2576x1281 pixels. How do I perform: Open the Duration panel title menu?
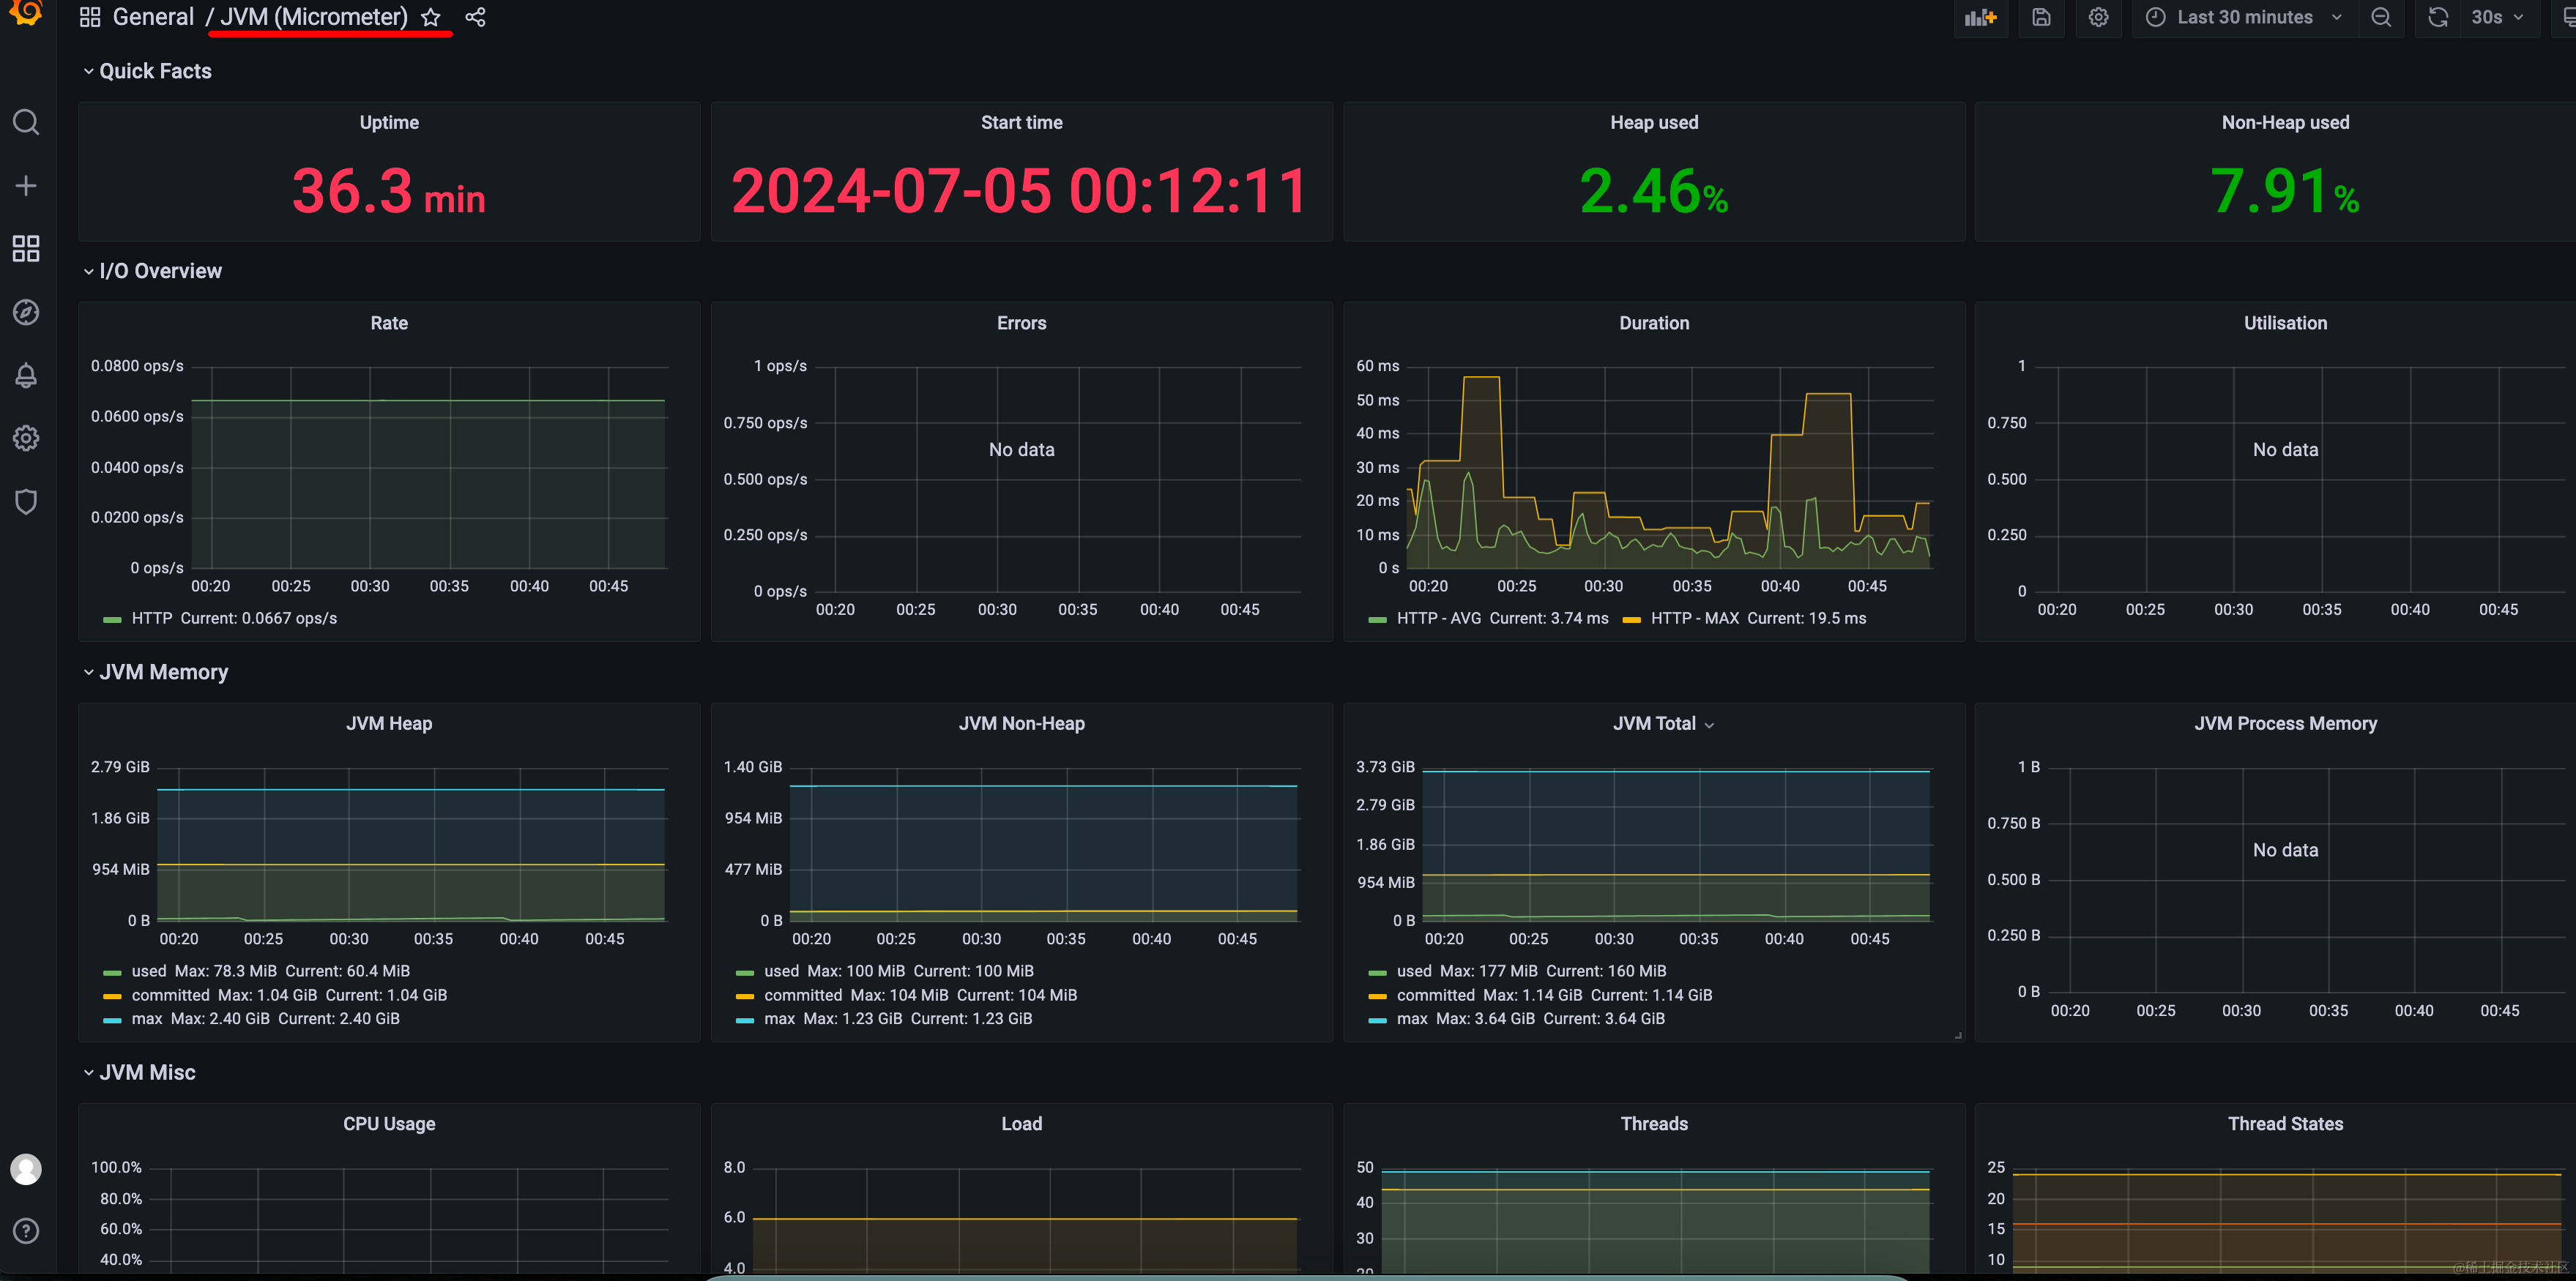click(x=1654, y=323)
